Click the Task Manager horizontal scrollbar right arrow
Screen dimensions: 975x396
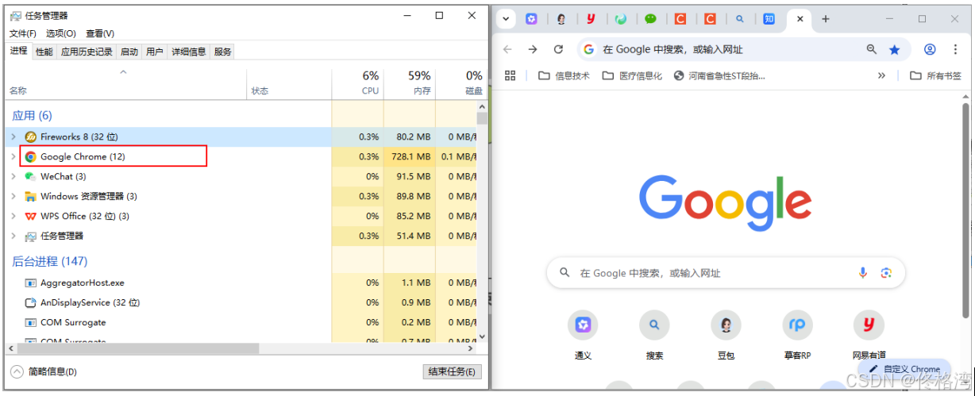pyautogui.click(x=472, y=348)
